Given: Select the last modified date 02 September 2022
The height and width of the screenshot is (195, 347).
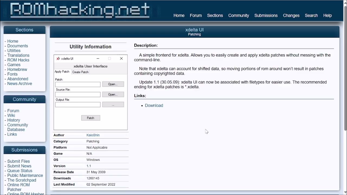Looking at the screenshot, I should click(101, 184).
